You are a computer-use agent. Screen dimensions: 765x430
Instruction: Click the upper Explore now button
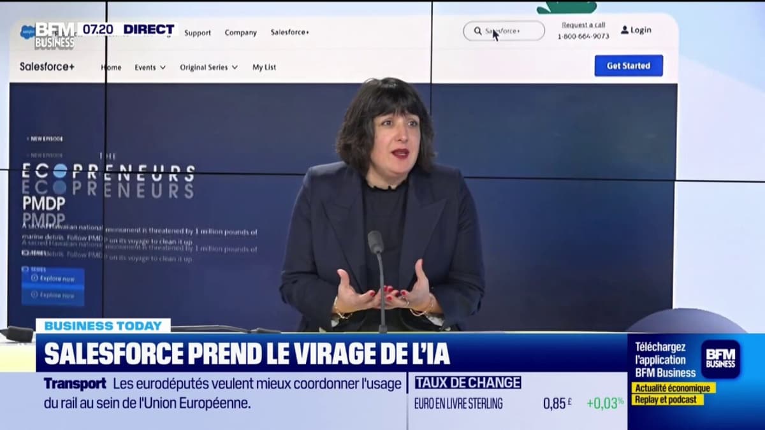click(x=53, y=278)
